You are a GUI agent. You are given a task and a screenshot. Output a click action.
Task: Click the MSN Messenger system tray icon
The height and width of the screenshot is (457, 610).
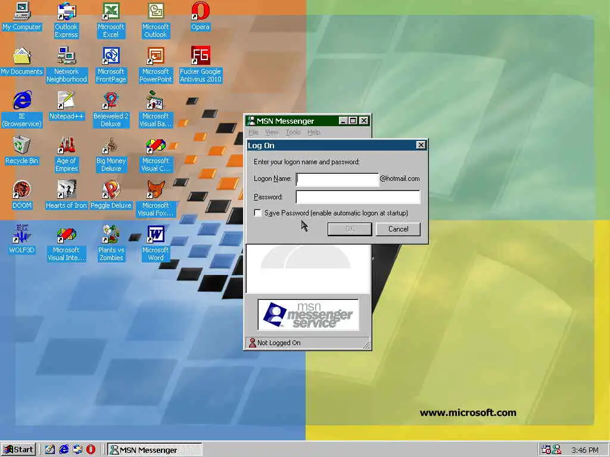(557, 450)
